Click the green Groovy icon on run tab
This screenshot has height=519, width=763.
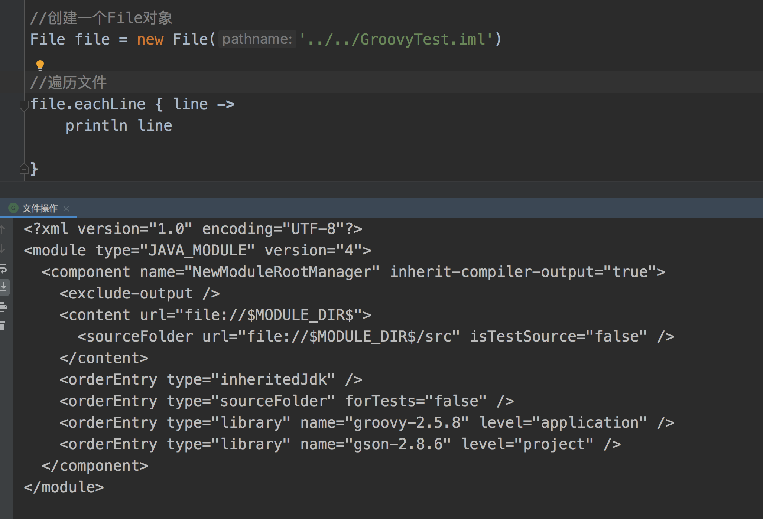point(13,208)
